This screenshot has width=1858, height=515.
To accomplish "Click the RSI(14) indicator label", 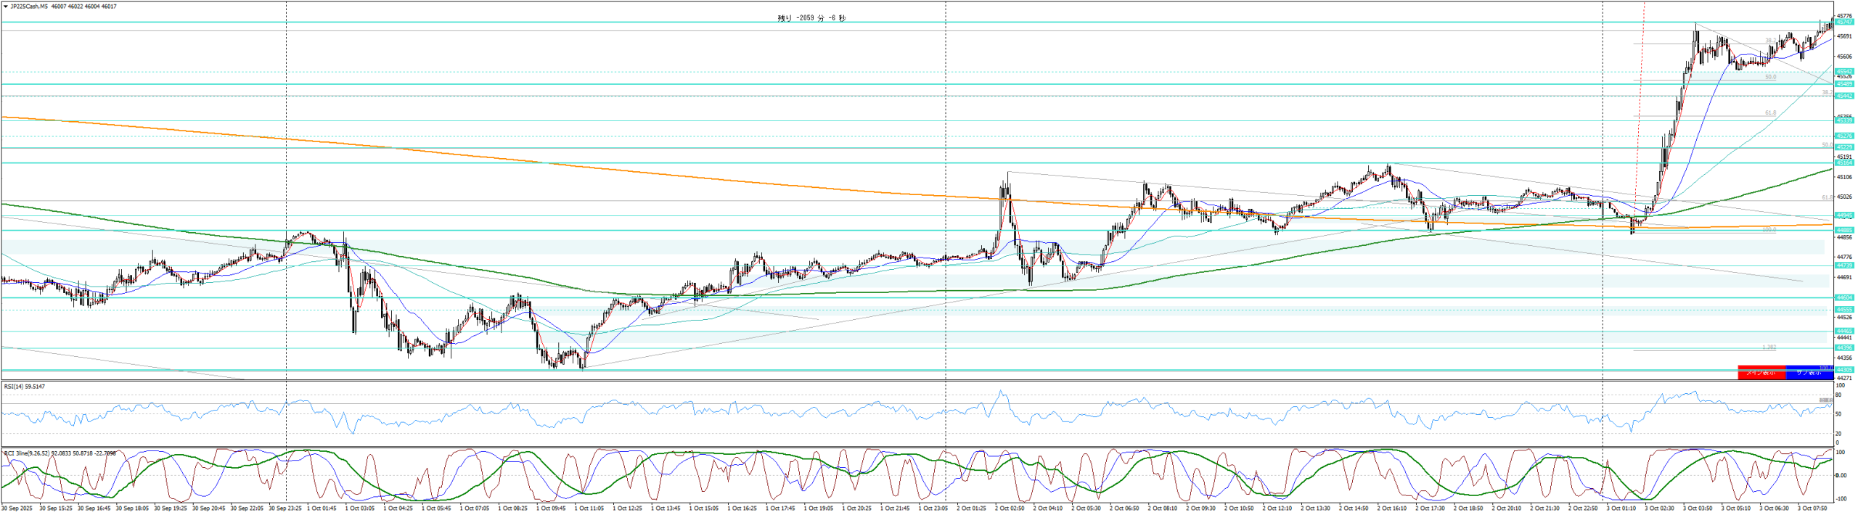I will click(24, 387).
